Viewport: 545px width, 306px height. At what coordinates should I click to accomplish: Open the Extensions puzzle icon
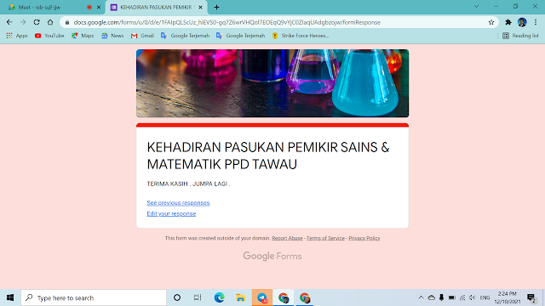pyautogui.click(x=508, y=22)
